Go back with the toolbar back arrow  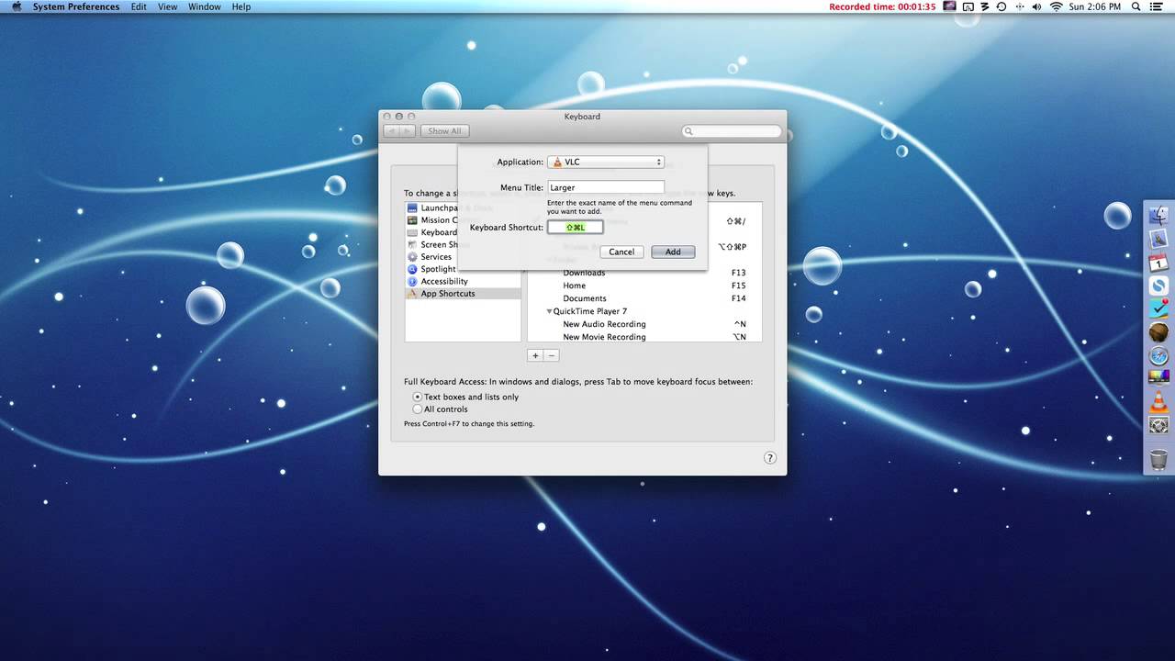tap(392, 131)
